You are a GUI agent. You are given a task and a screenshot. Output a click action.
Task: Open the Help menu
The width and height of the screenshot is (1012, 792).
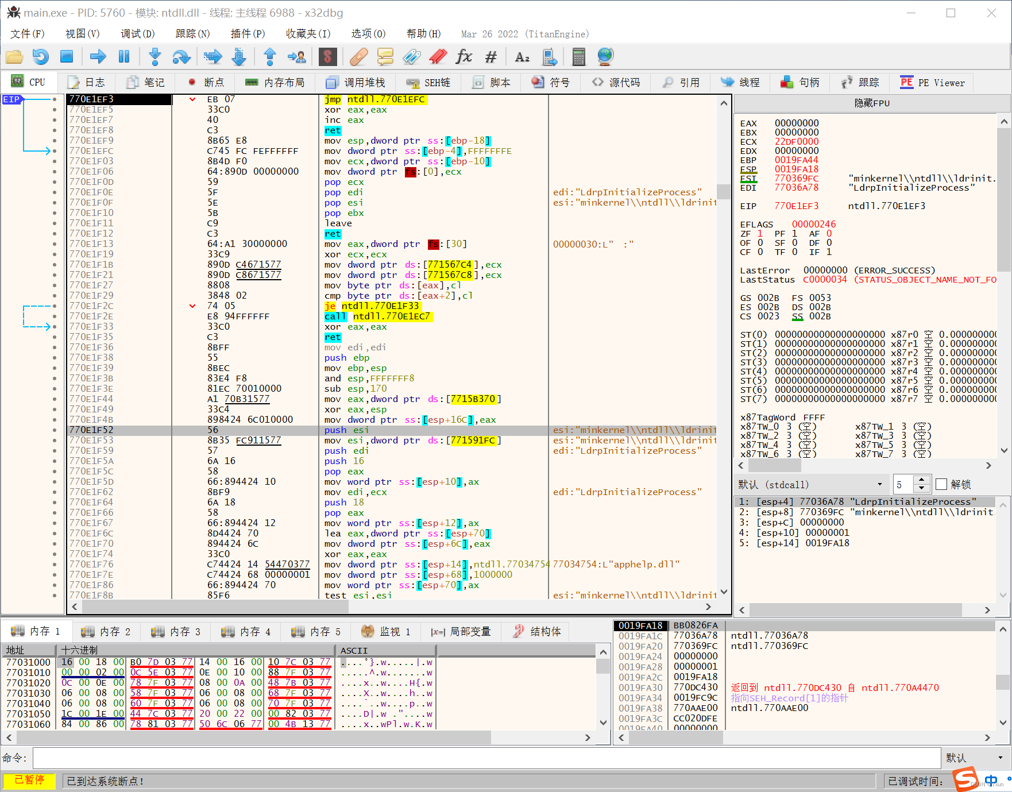[x=423, y=34]
